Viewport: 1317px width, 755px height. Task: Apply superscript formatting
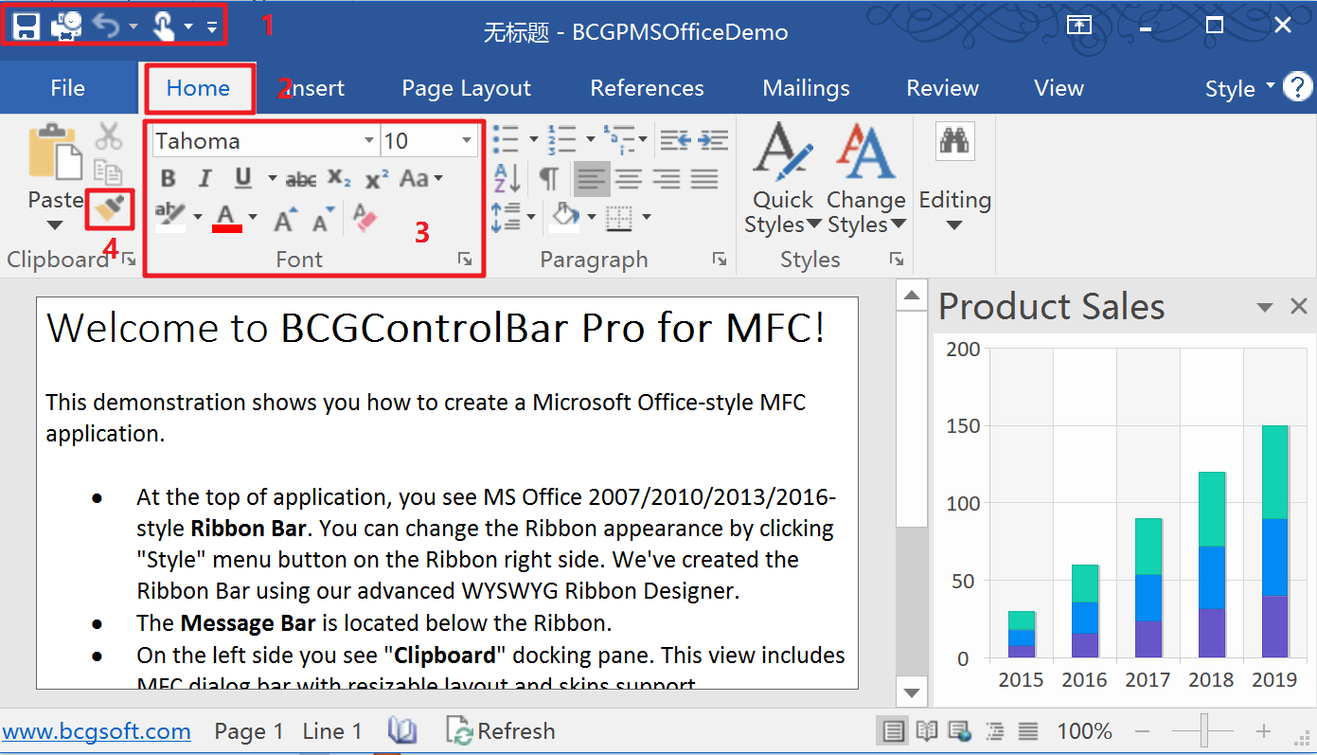click(376, 178)
